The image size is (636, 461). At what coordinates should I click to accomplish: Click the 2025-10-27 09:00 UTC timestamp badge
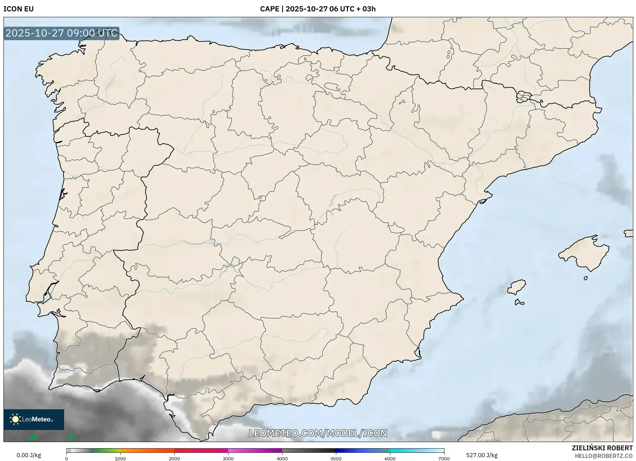pos(61,33)
